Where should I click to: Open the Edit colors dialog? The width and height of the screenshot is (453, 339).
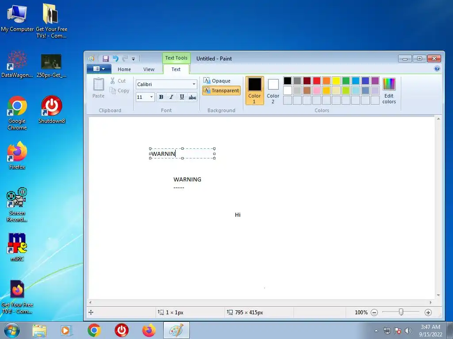point(389,90)
